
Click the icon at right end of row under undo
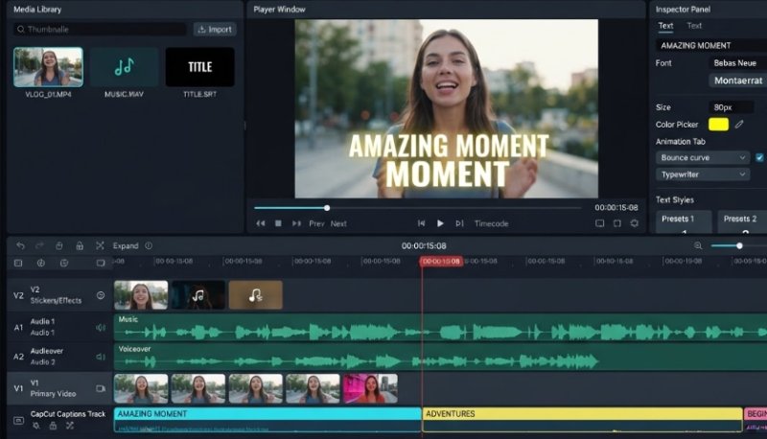coord(101,263)
